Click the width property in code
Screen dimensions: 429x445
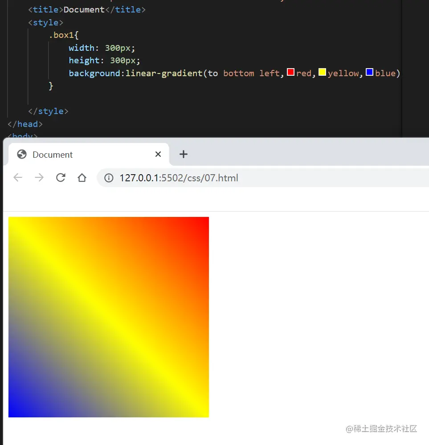[x=82, y=48]
